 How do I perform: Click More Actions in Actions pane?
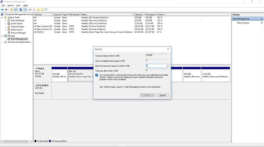(243, 23)
